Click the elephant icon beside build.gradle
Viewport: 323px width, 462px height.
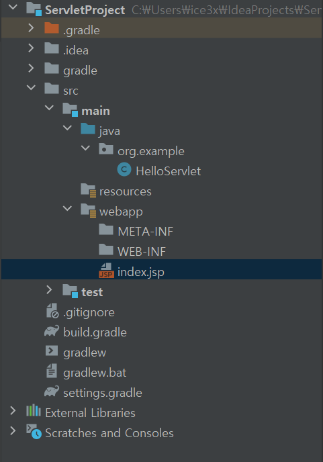click(x=52, y=331)
